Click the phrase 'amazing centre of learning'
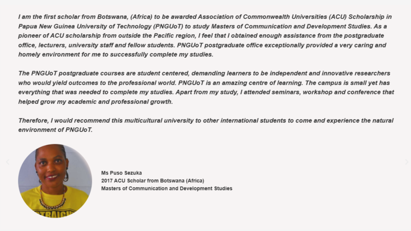The width and height of the screenshot is (411, 231). click(x=265, y=83)
